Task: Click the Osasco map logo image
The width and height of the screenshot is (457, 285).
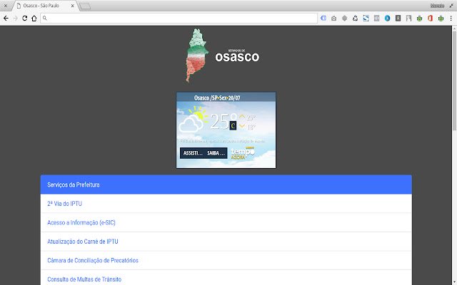Action: pos(197,56)
